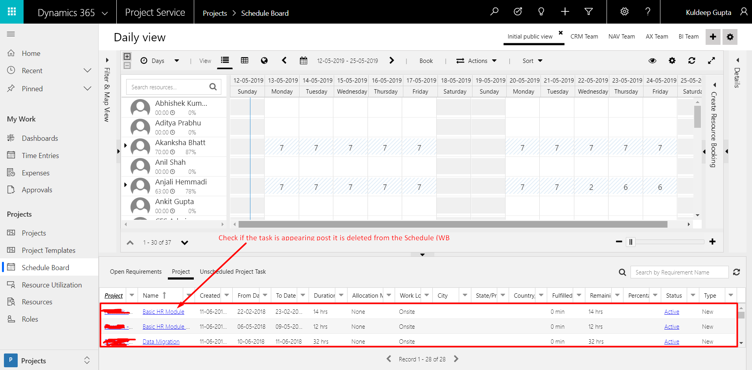Open the Dynamics 365 app launcher
Viewport: 752px width, 370px height.
coord(12,12)
